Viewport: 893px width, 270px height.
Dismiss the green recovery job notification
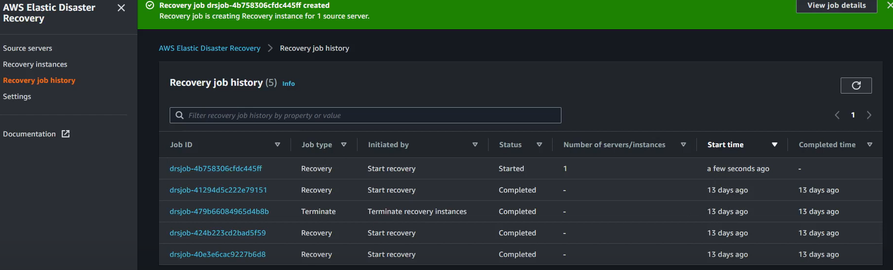click(x=890, y=5)
